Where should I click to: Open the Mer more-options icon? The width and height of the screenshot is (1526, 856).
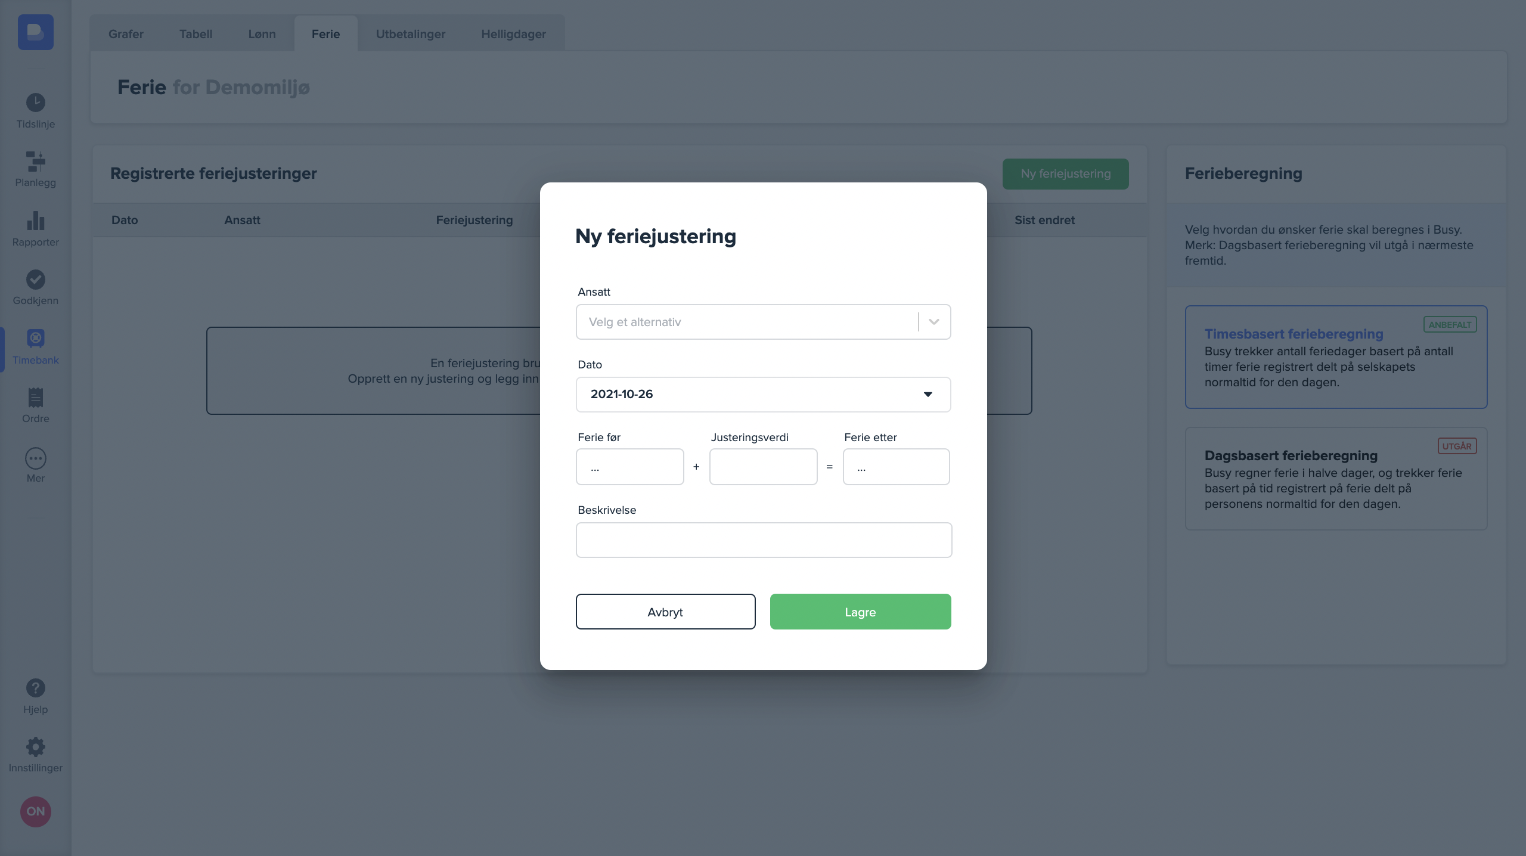click(x=35, y=458)
